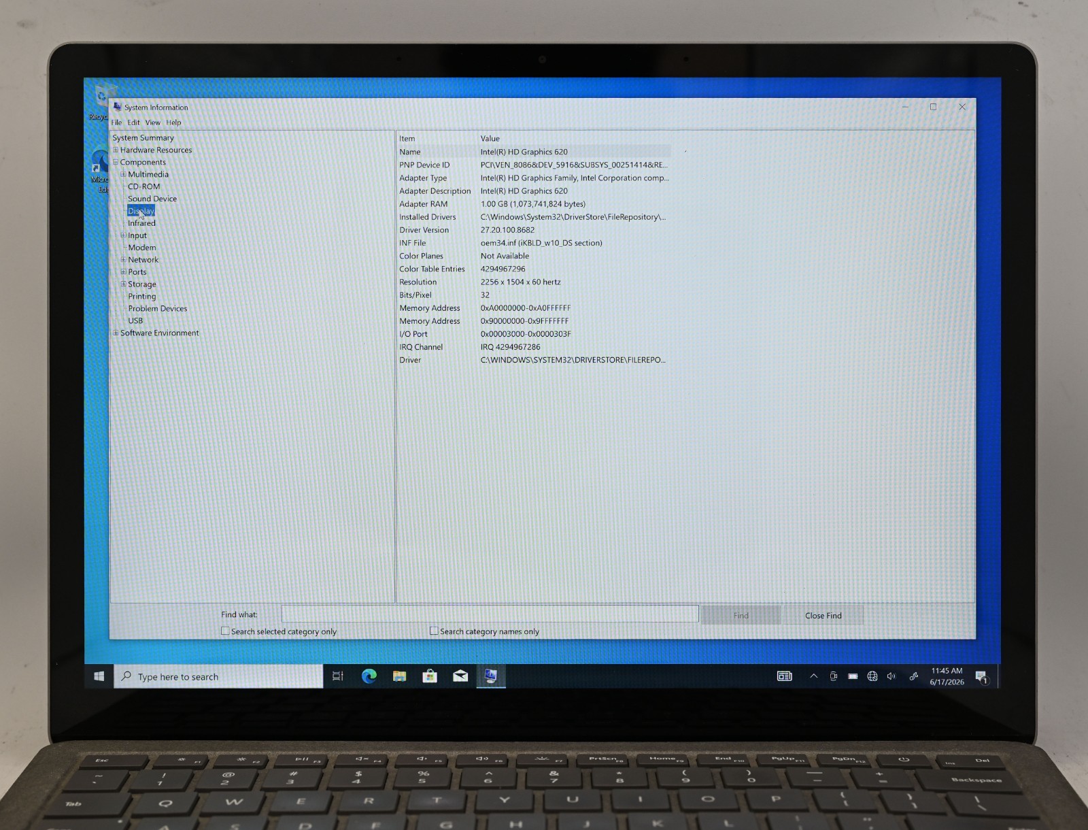Check the battery tray icon
1088x830 pixels.
tap(853, 676)
